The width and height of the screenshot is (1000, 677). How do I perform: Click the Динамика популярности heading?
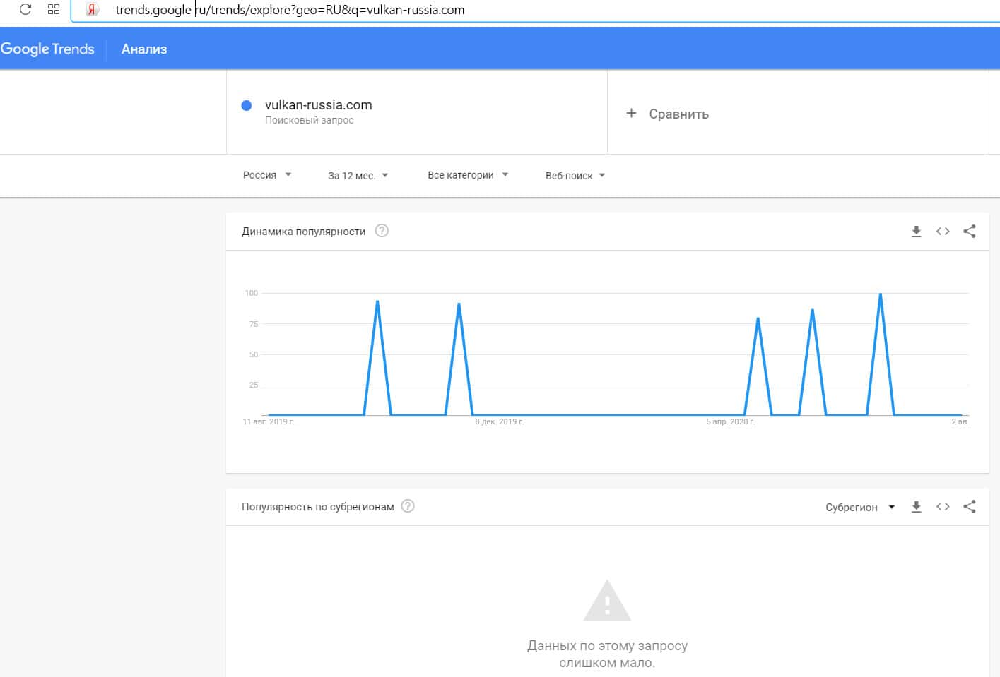point(304,232)
